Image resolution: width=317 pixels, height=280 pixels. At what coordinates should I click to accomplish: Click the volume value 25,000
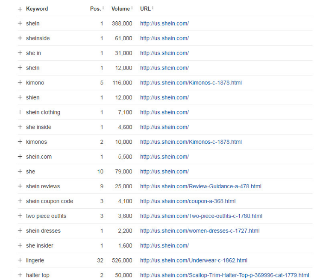(x=123, y=186)
